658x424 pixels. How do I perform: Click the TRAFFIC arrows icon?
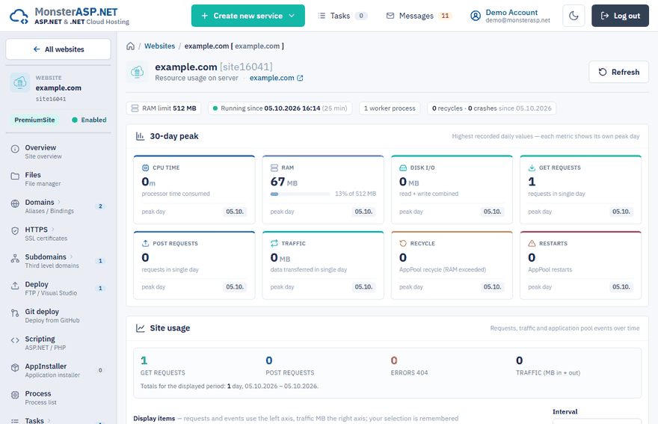pos(274,243)
